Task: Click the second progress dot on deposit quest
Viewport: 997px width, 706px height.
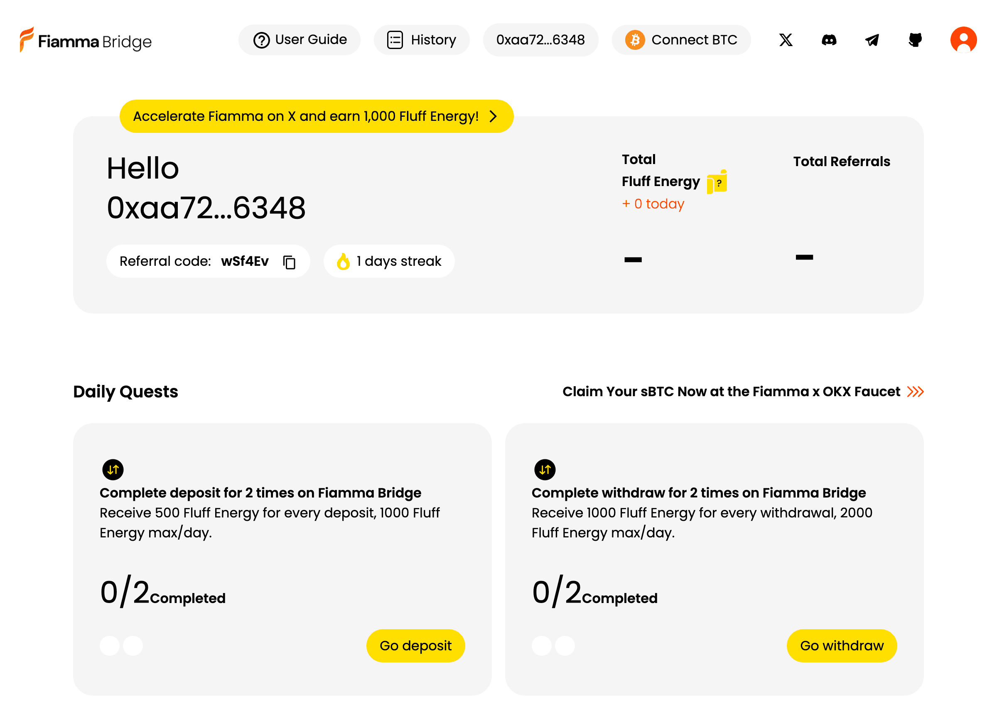Action: coord(133,645)
